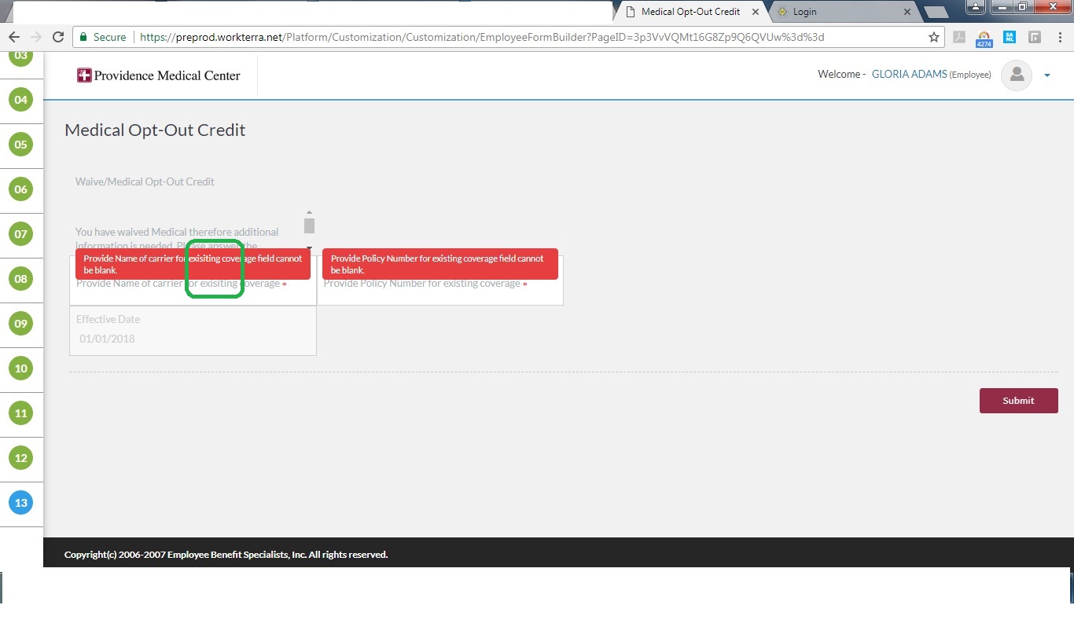Click the Provide Policy Number input field
1074x638 pixels.
coord(440,291)
